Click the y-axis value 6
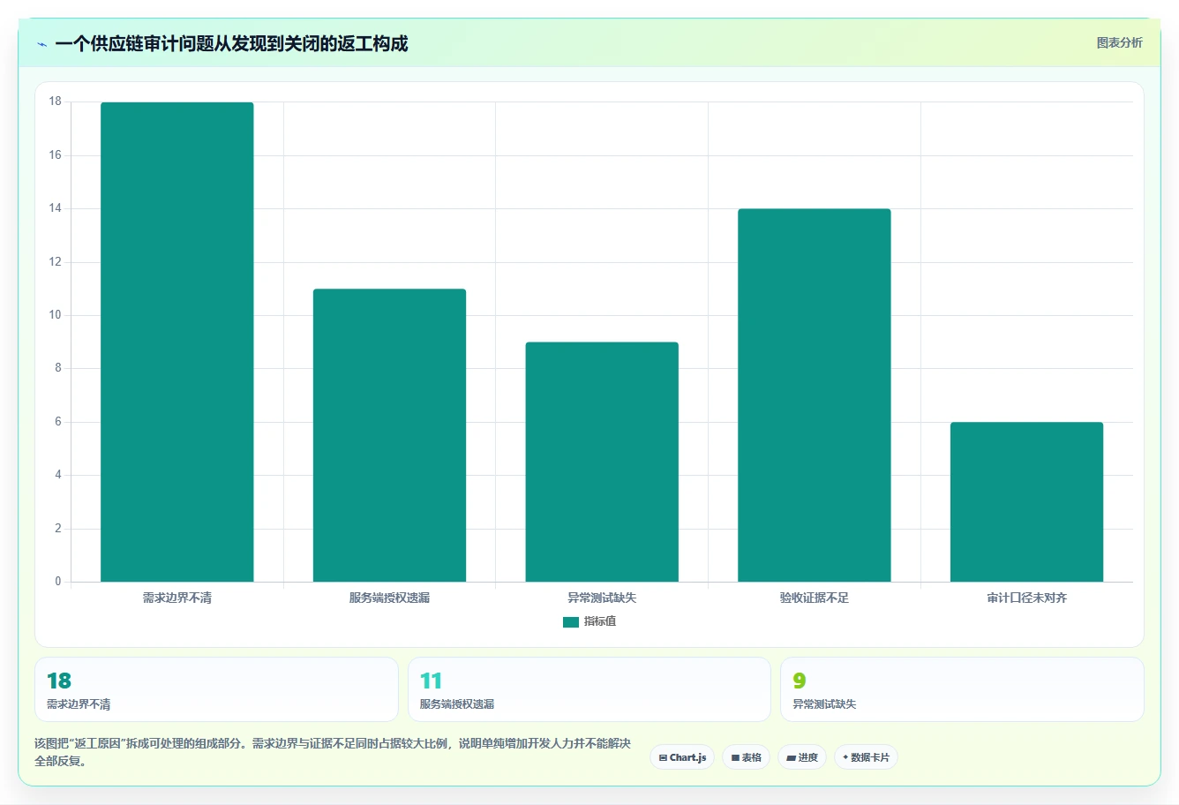1179x805 pixels. click(58, 422)
